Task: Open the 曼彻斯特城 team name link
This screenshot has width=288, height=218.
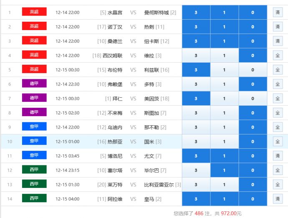Action: click(157, 13)
